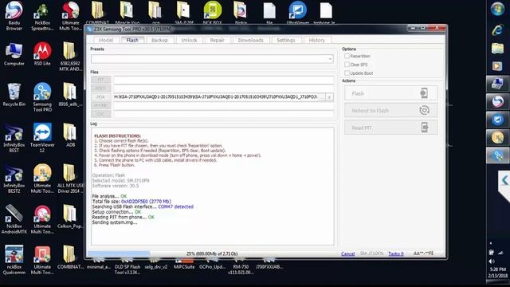Viewport: 510px width, 287px height.
Task: Click the PDA file select button
Action: [x=101, y=97]
